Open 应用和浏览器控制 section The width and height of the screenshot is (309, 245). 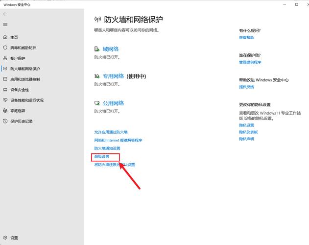click(x=25, y=79)
